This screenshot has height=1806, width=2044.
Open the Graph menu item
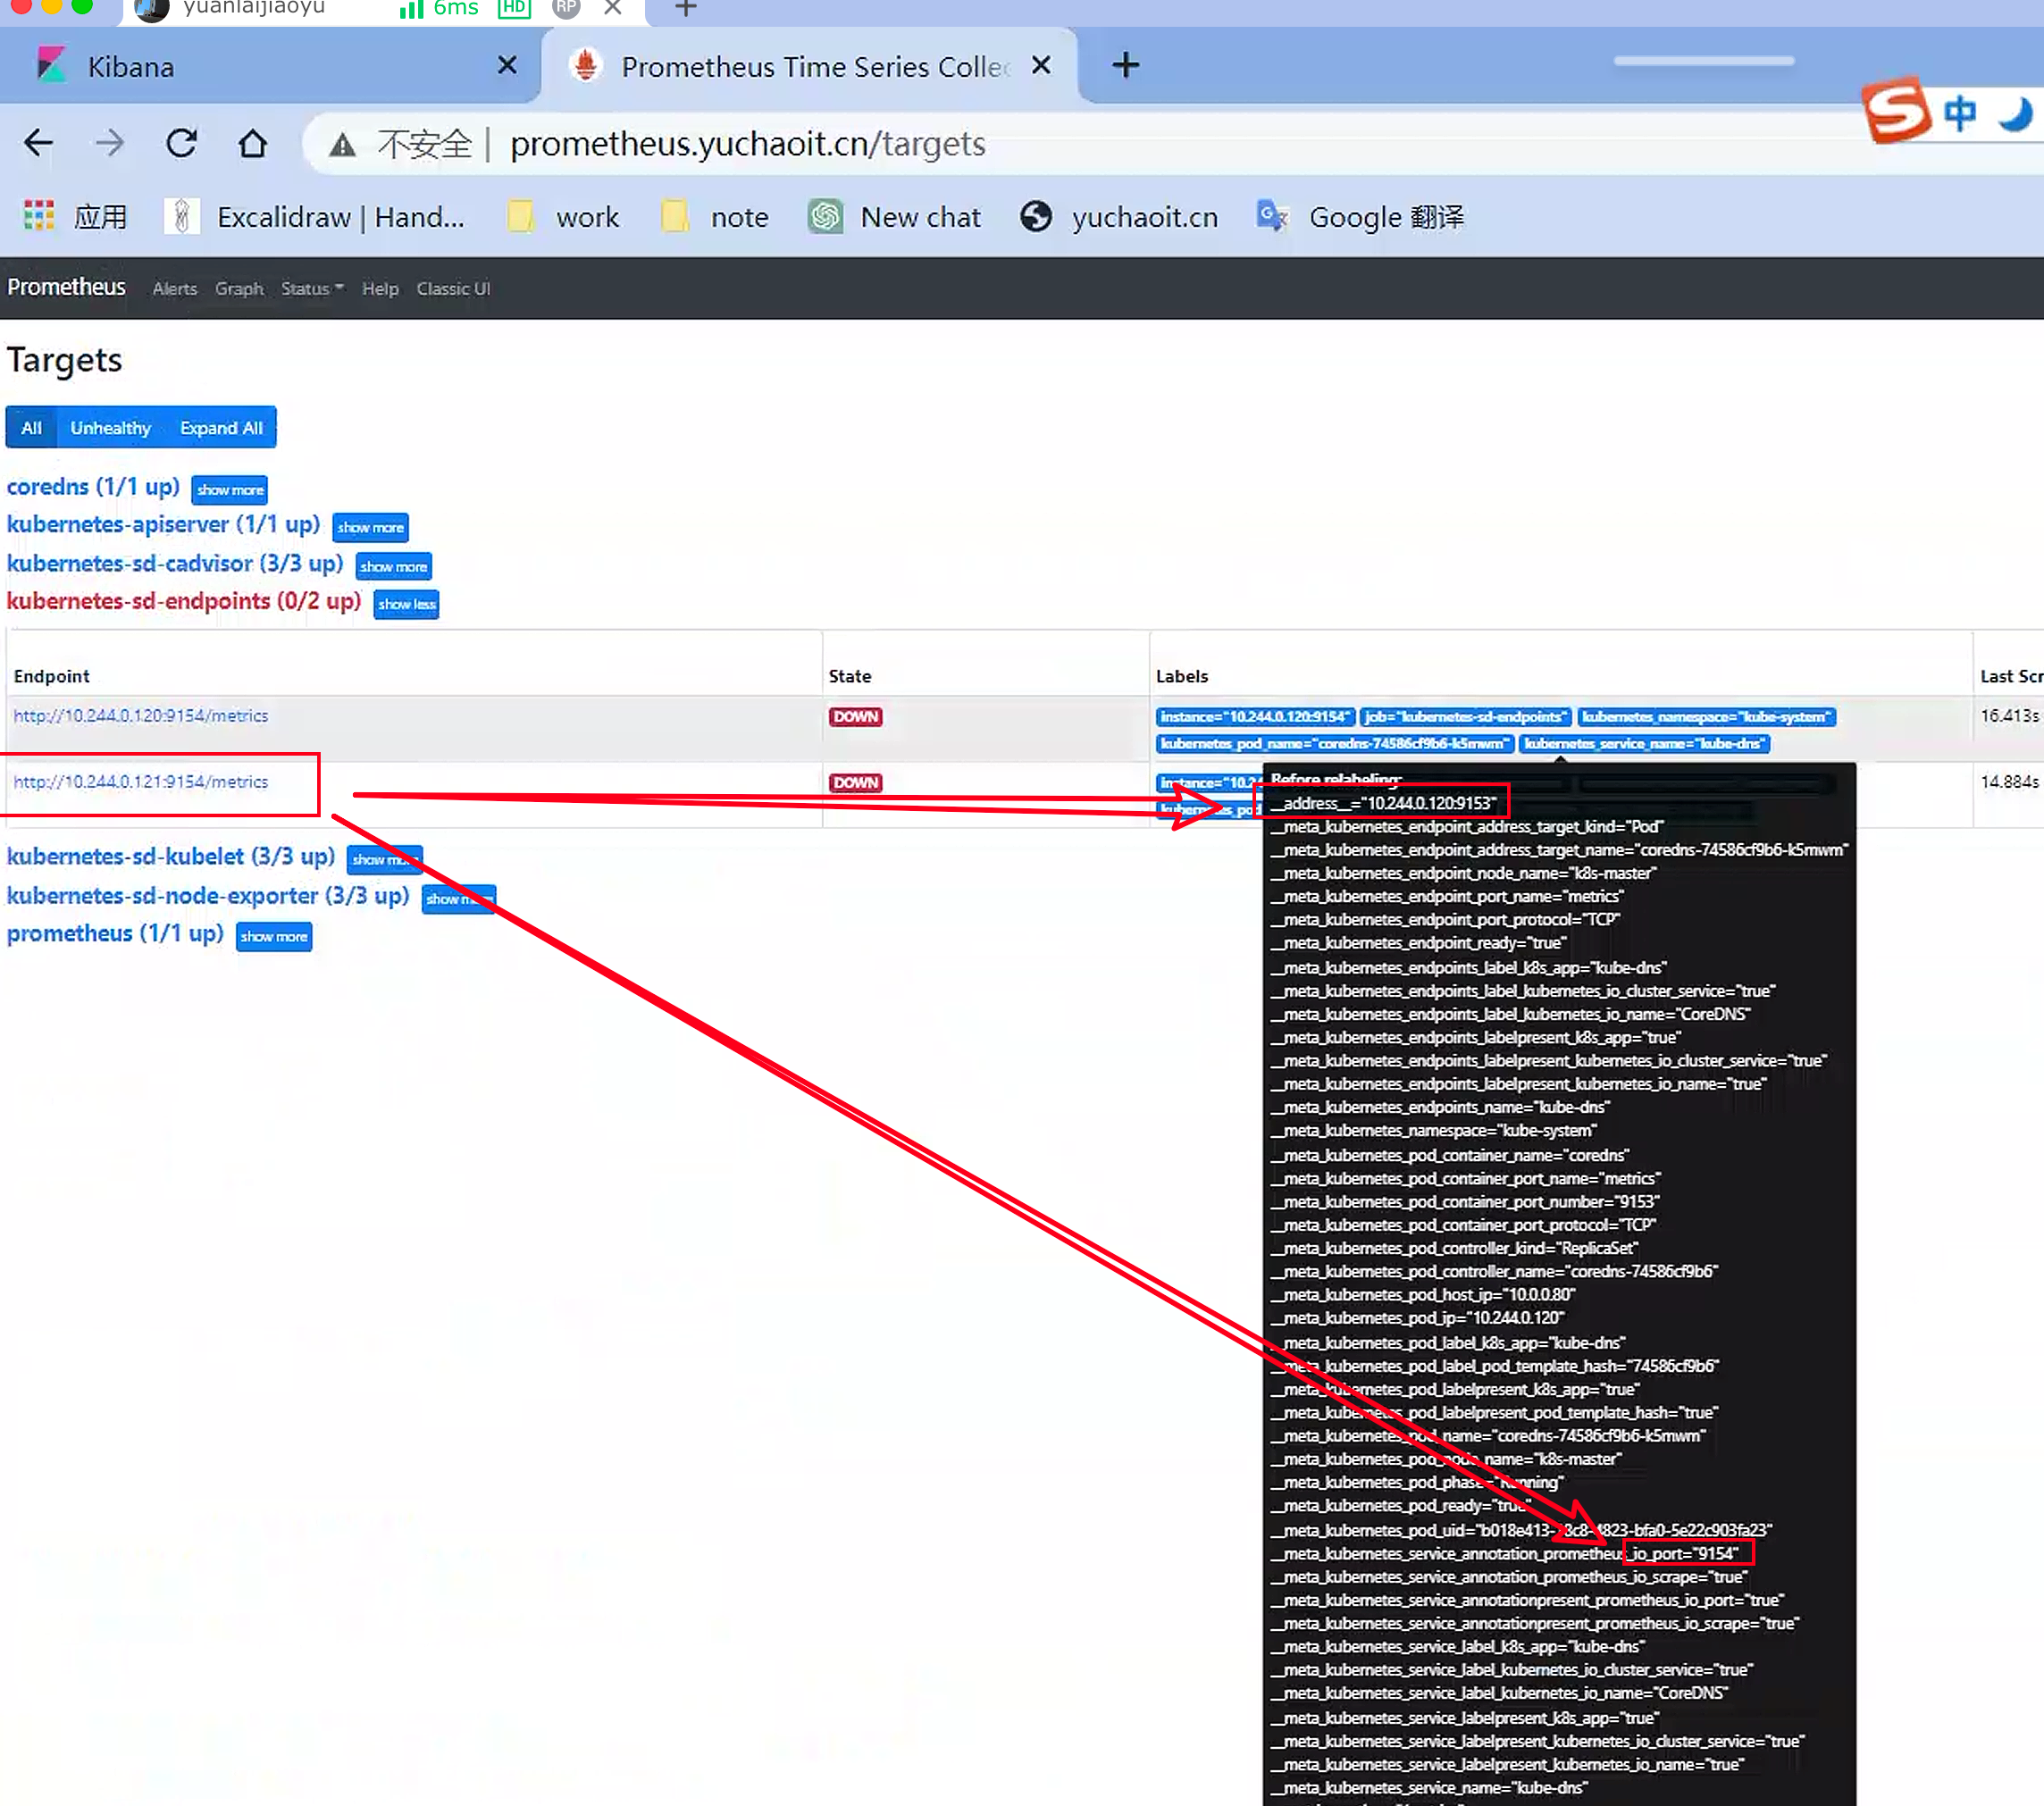click(239, 289)
